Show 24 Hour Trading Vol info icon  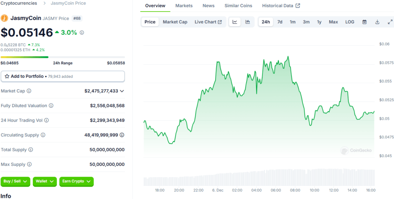pyautogui.click(x=47, y=120)
